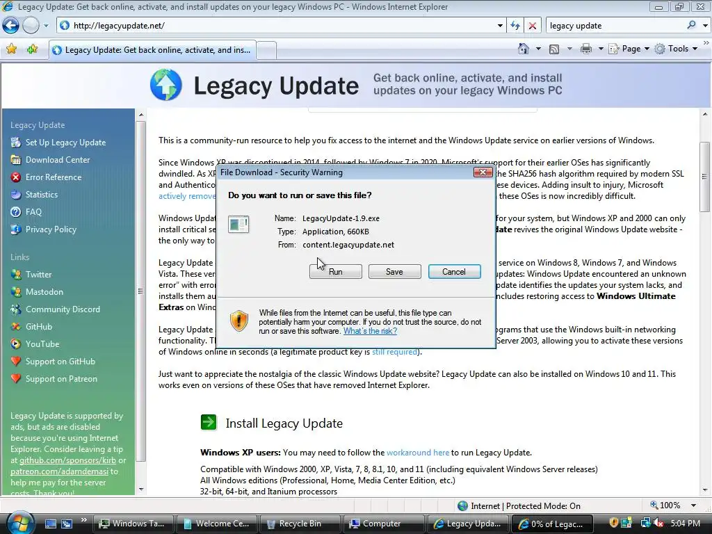Click the Statistics sidebar icon

[16, 195]
